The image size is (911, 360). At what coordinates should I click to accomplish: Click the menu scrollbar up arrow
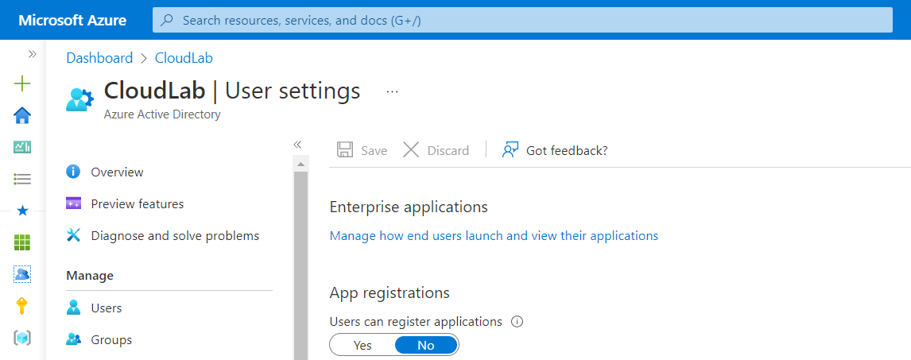point(300,165)
